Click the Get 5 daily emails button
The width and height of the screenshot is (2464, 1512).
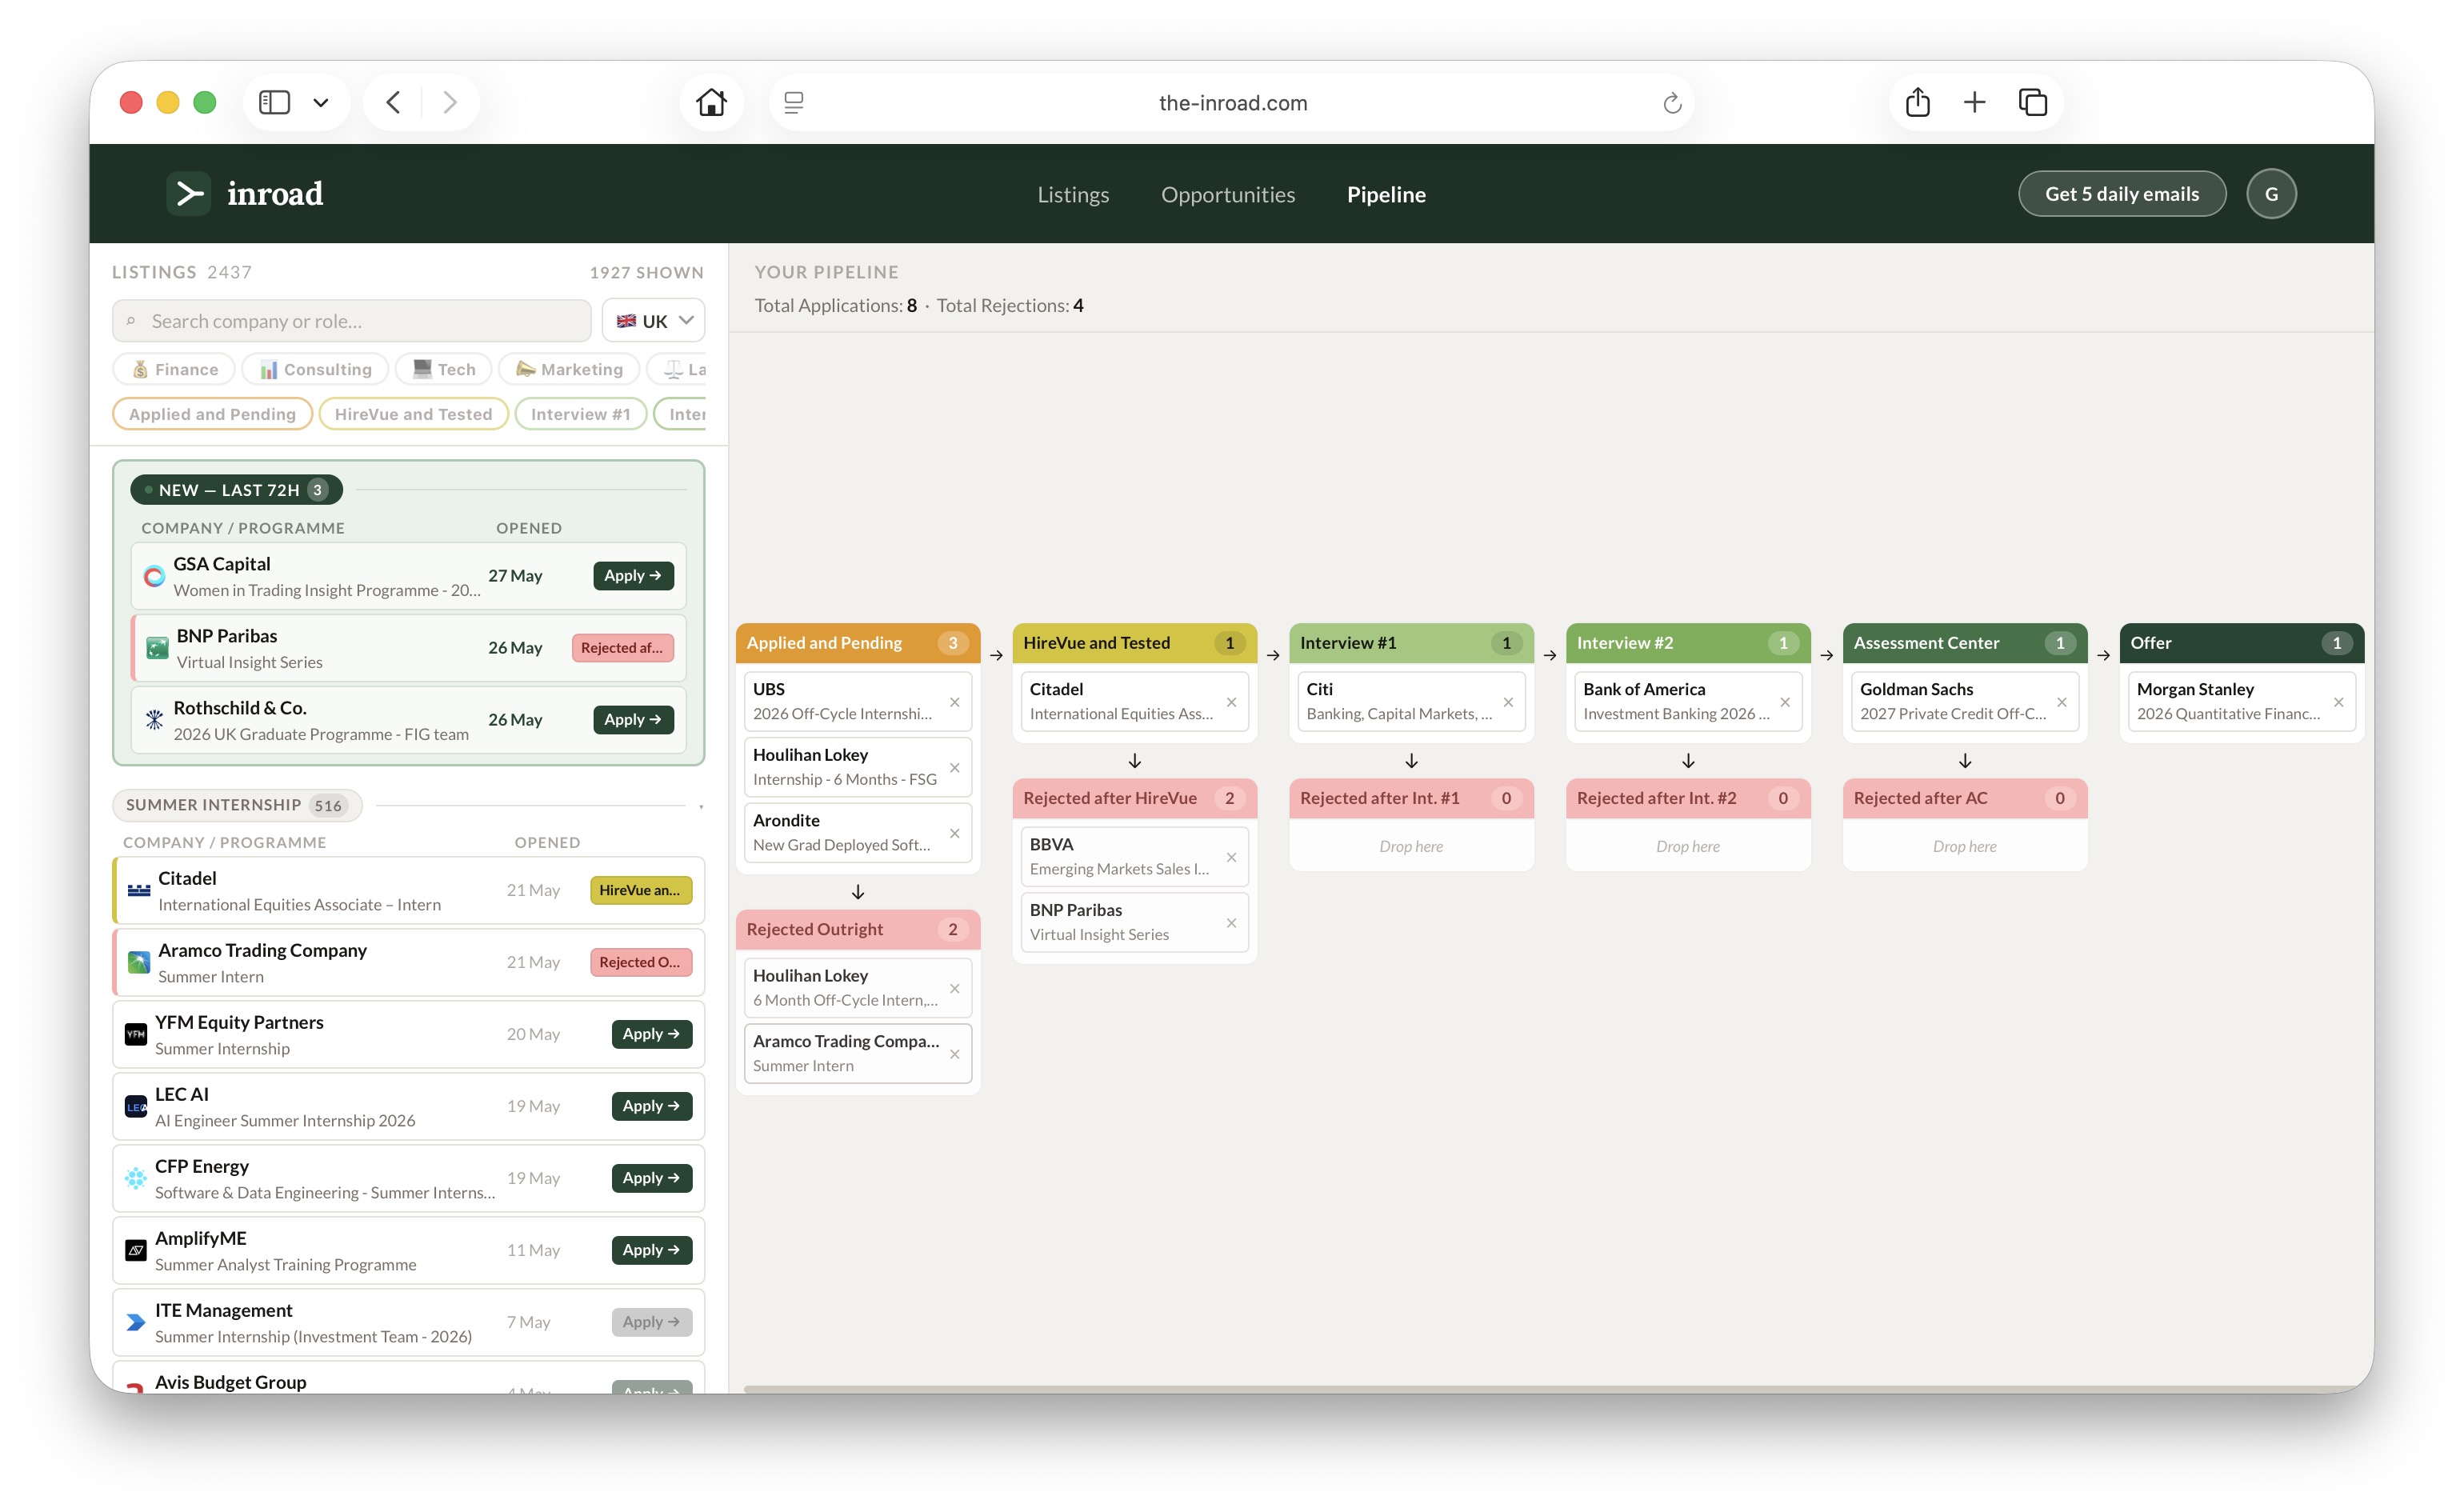[x=2121, y=194]
